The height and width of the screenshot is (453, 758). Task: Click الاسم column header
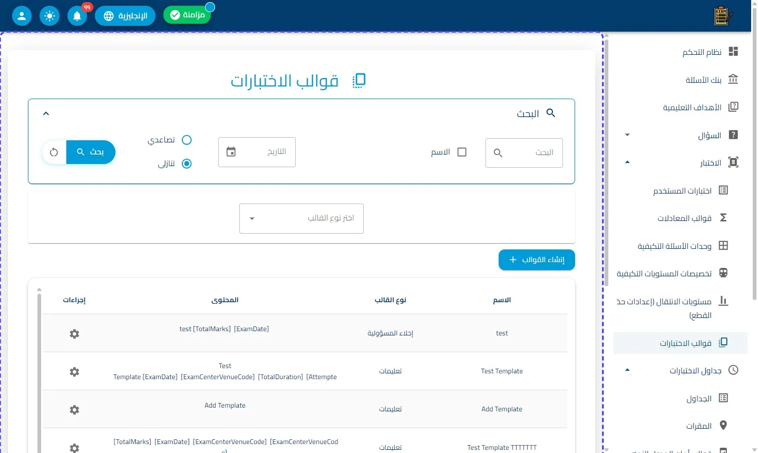[502, 300]
